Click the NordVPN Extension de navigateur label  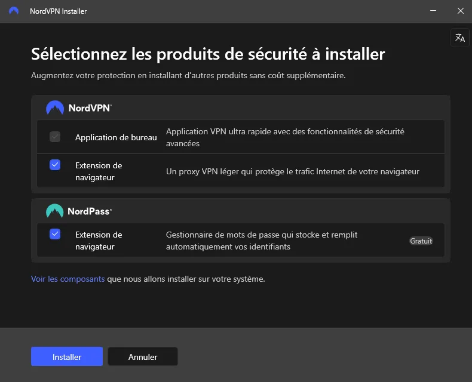(x=99, y=171)
